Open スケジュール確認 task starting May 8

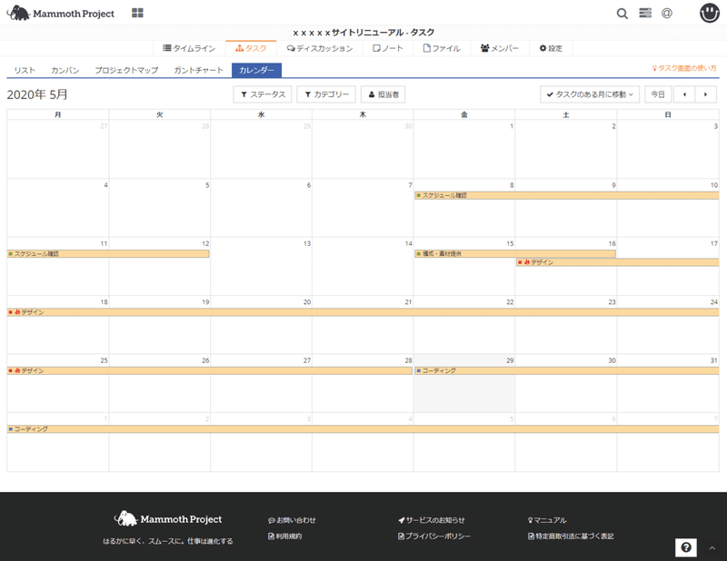566,195
